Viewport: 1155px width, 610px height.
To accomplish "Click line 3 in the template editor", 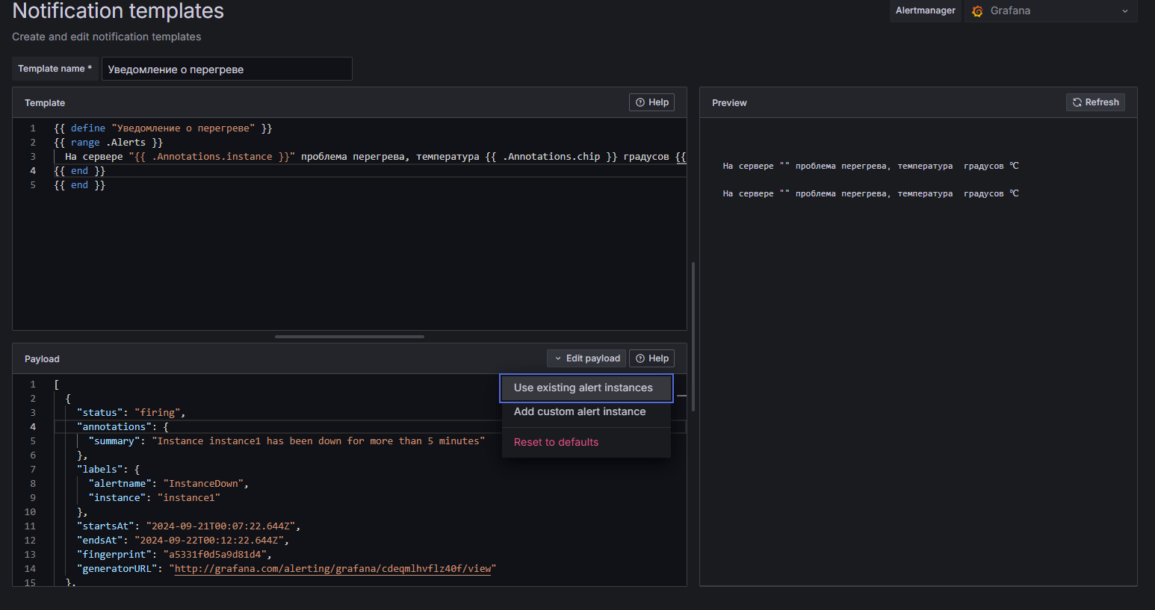I will point(224,156).
